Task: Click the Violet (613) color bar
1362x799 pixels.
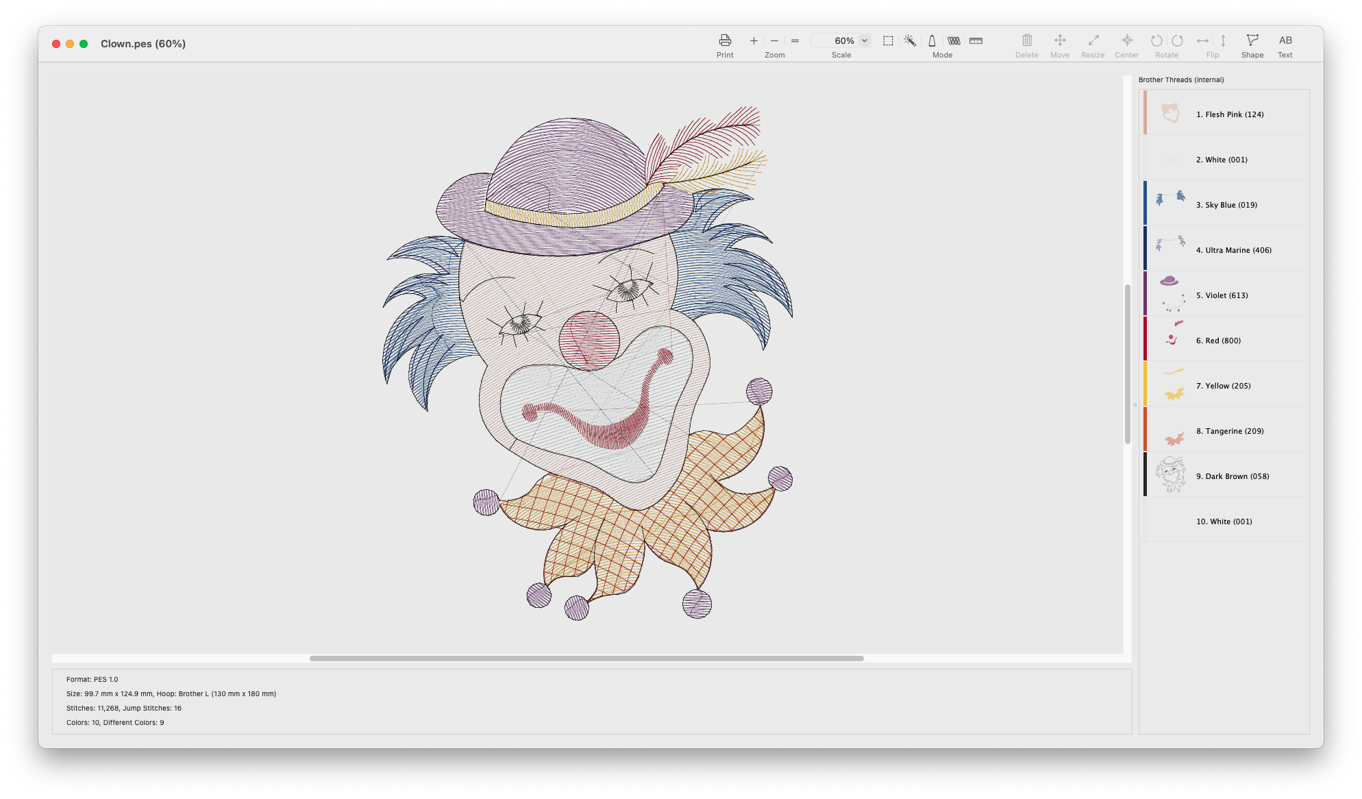Action: click(x=1145, y=294)
